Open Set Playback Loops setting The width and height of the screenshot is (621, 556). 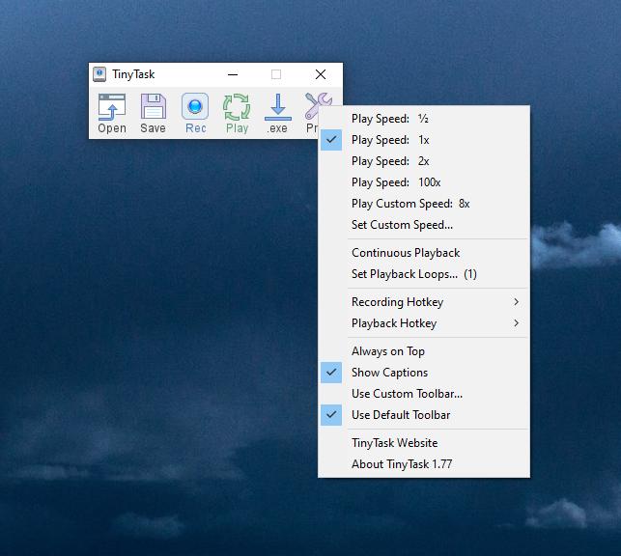413,274
